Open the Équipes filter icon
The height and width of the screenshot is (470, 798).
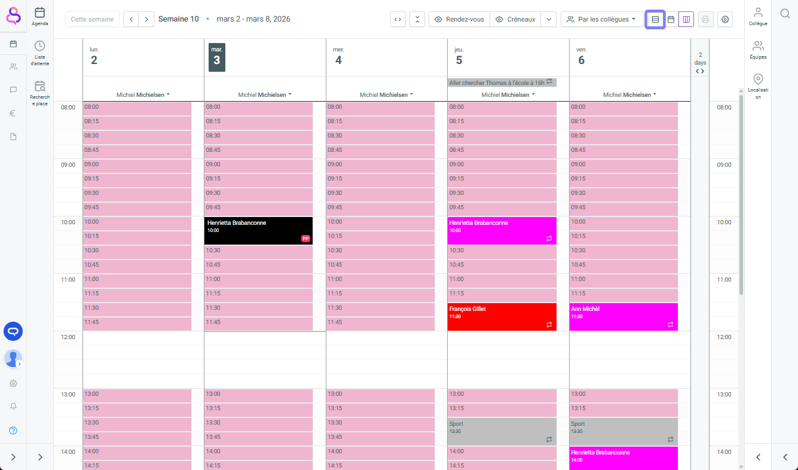coord(758,50)
